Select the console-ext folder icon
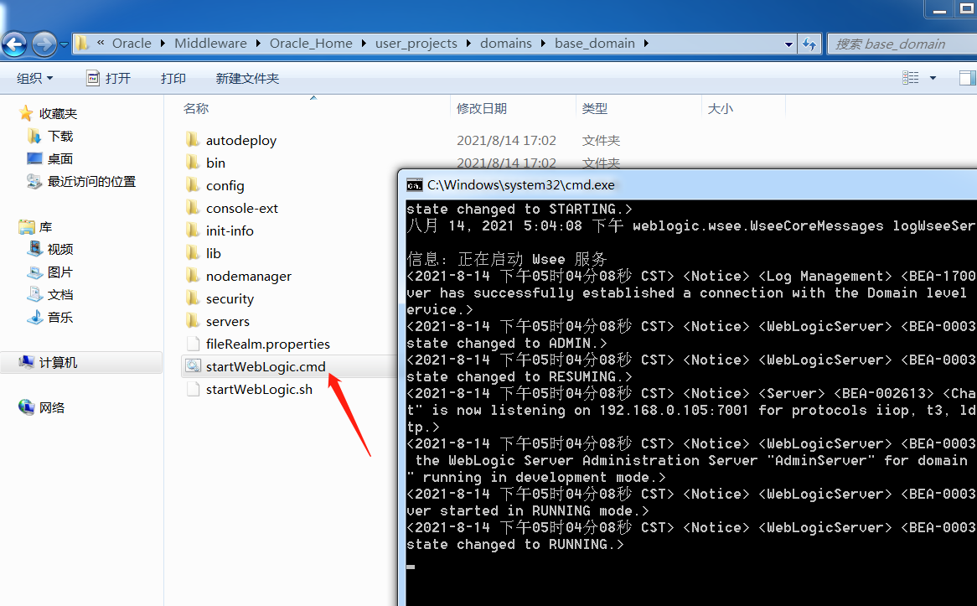The width and height of the screenshot is (977, 606). coord(194,208)
